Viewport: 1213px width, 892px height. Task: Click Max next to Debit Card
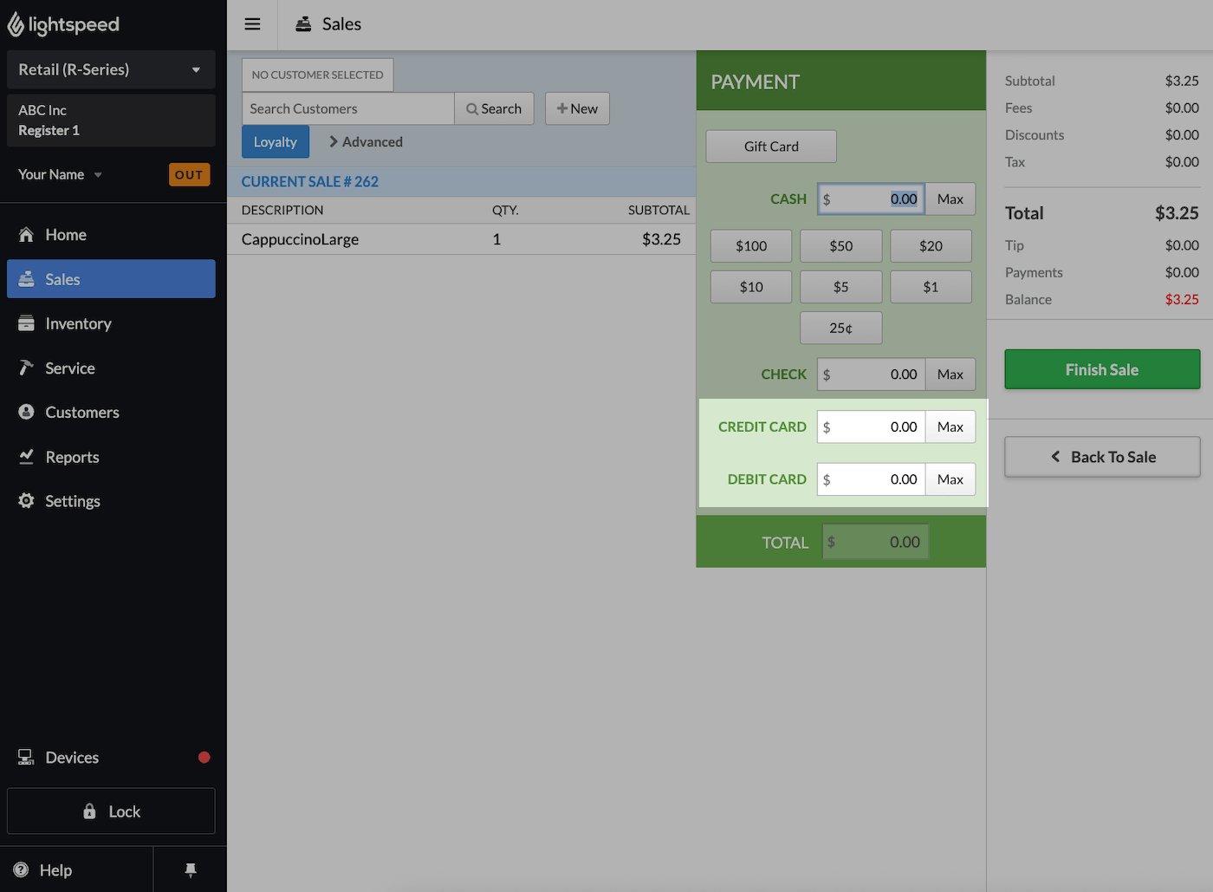(950, 479)
